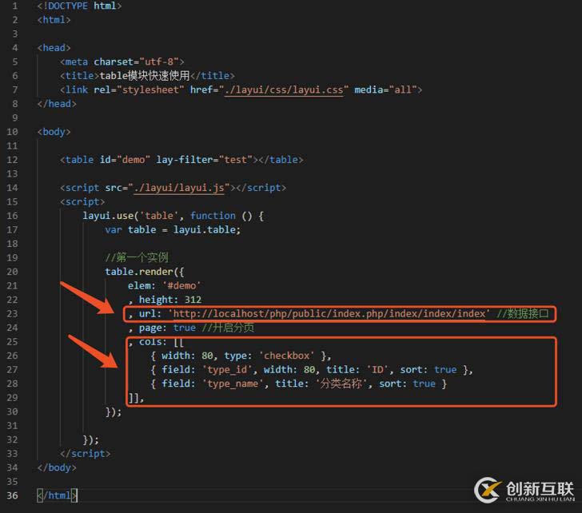Image resolution: width=582 pixels, height=513 pixels.
Task: Click the title text 'table模块快速使用'
Action: [145, 76]
